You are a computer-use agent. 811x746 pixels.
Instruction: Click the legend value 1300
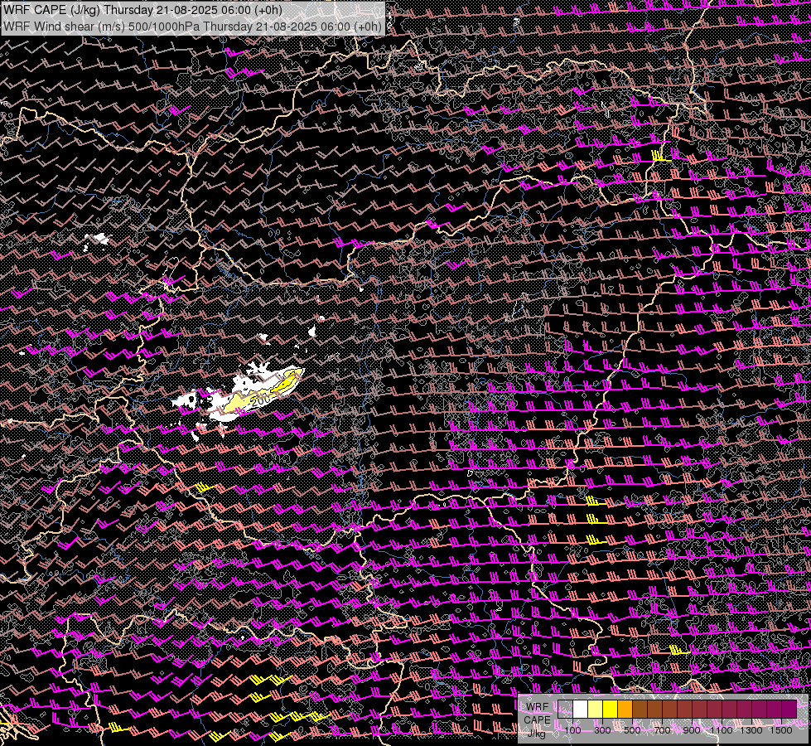(751, 730)
